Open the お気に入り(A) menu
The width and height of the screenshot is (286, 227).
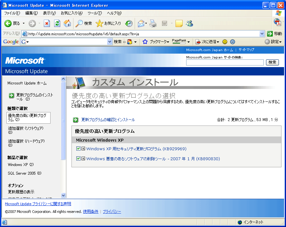(72, 13)
